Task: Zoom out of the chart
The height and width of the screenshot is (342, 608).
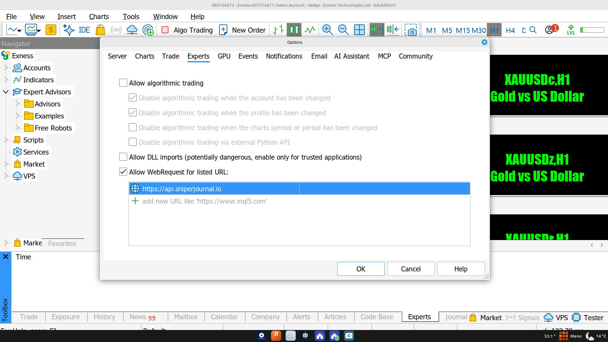Action: (343, 30)
